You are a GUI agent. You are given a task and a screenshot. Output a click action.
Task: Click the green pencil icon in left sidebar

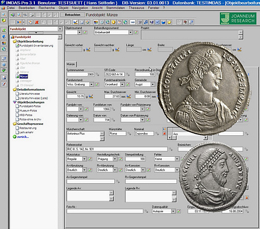pyautogui.click(x=4, y=30)
